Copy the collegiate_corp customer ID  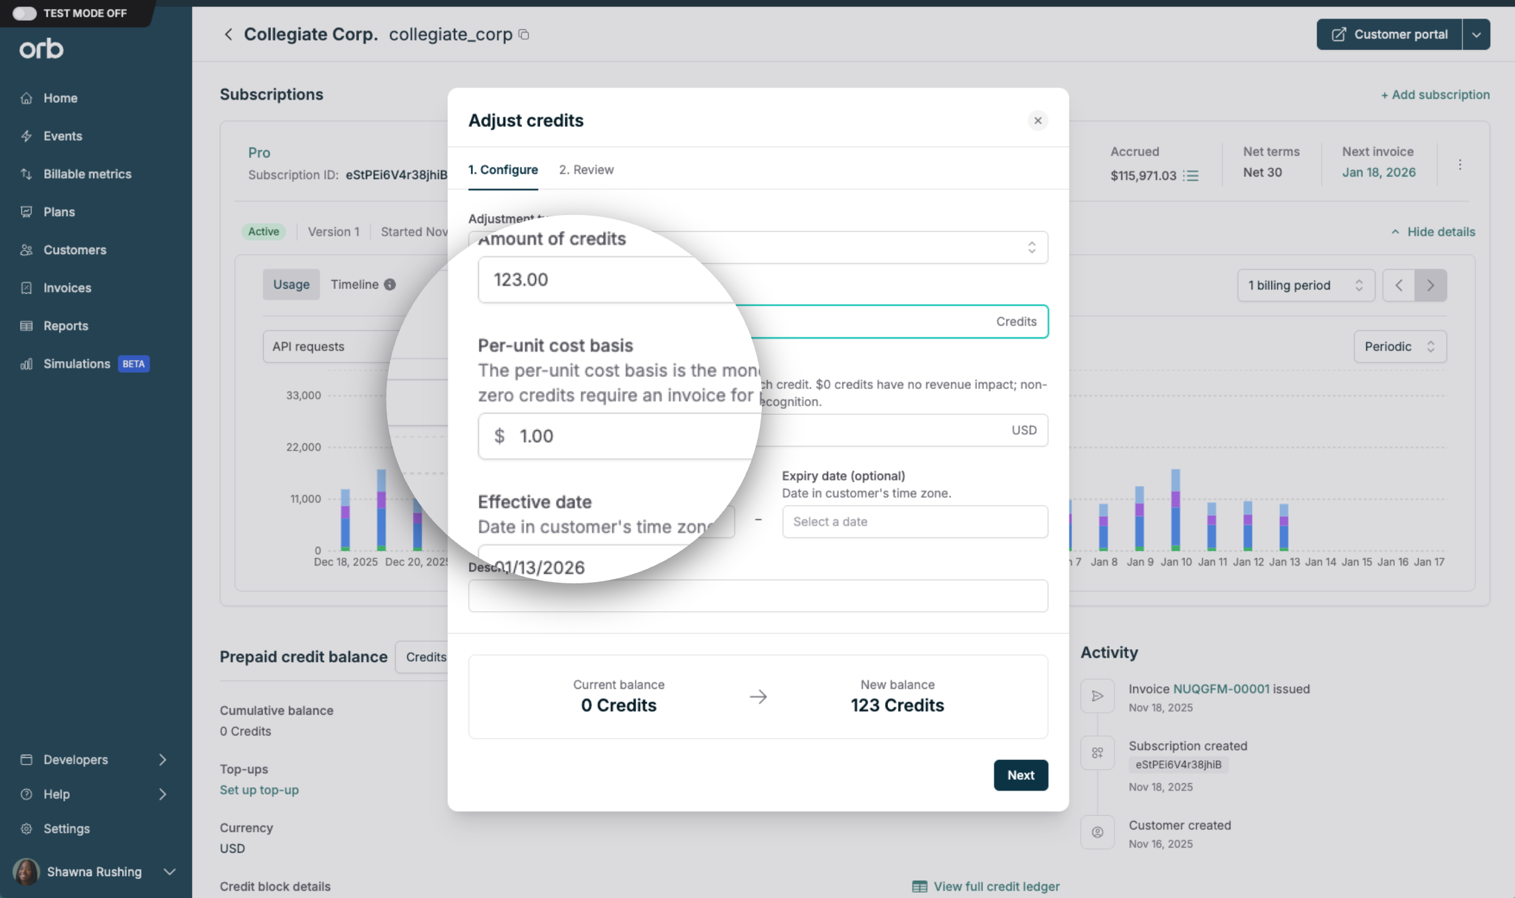[x=524, y=35]
